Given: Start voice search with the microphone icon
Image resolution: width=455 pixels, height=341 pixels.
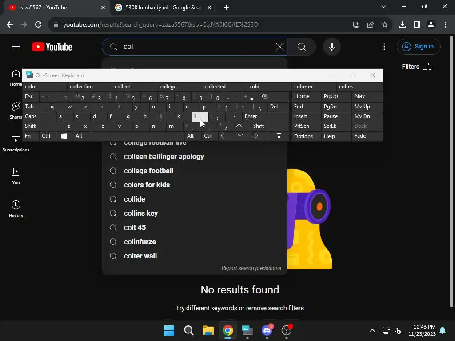Looking at the screenshot, I should 331,46.
